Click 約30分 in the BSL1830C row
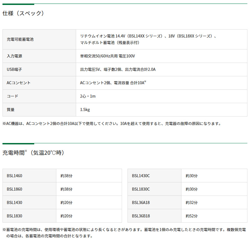This screenshot has width=249, height=245. coord(191,189)
